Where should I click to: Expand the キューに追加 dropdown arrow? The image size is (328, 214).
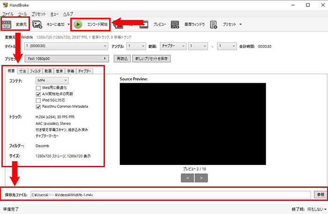coord(68,24)
